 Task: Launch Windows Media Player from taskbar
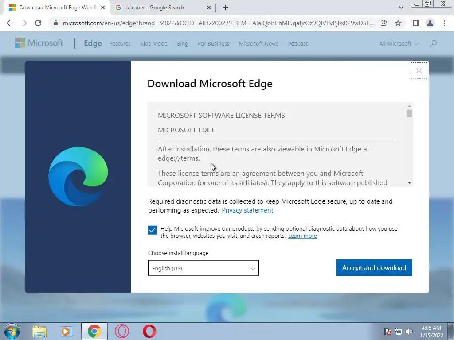point(67,331)
